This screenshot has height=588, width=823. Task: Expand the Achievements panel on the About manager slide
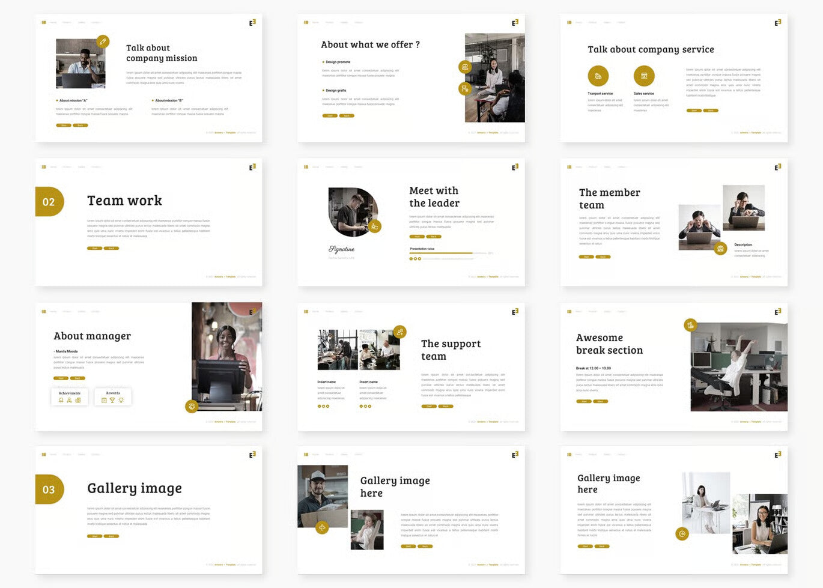tap(69, 396)
